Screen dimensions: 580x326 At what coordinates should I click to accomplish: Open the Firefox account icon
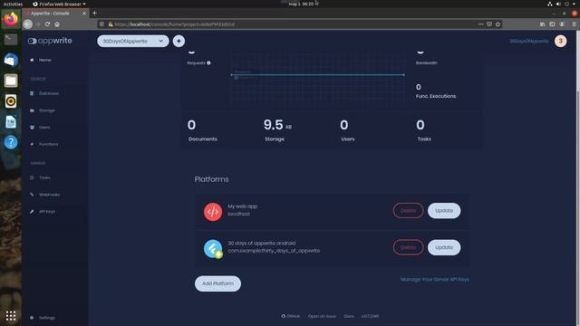[562, 24]
